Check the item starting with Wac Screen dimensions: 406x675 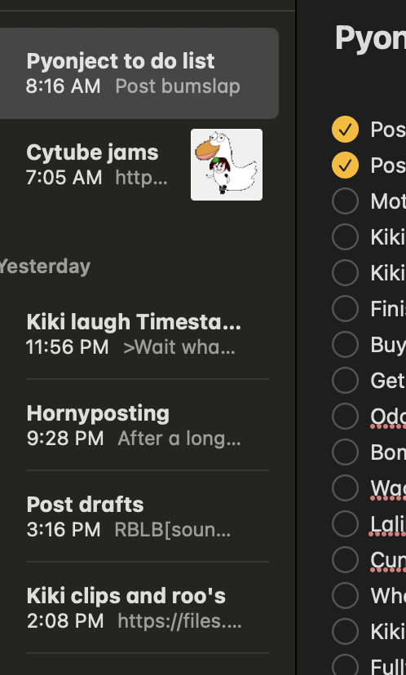coord(346,487)
